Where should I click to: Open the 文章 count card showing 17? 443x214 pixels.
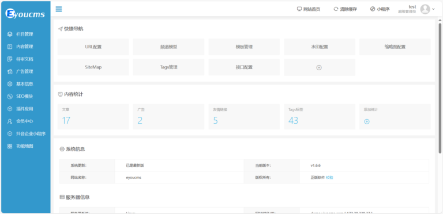click(x=93, y=117)
